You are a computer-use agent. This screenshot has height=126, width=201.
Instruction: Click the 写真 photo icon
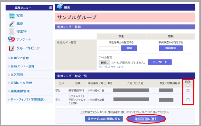(x=12, y=16)
